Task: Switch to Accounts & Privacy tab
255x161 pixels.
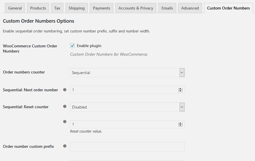Action: 136,8
